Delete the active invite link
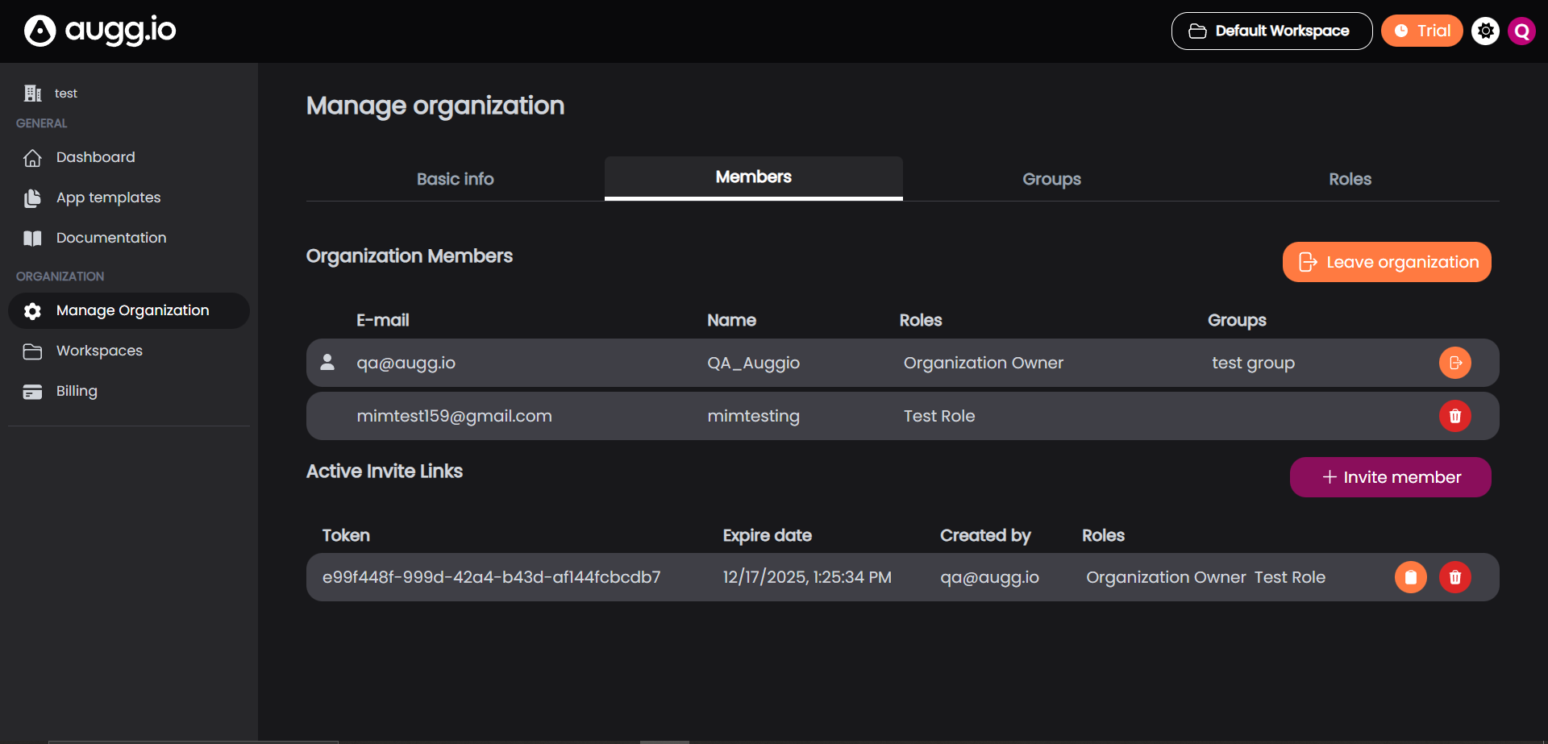 point(1454,577)
